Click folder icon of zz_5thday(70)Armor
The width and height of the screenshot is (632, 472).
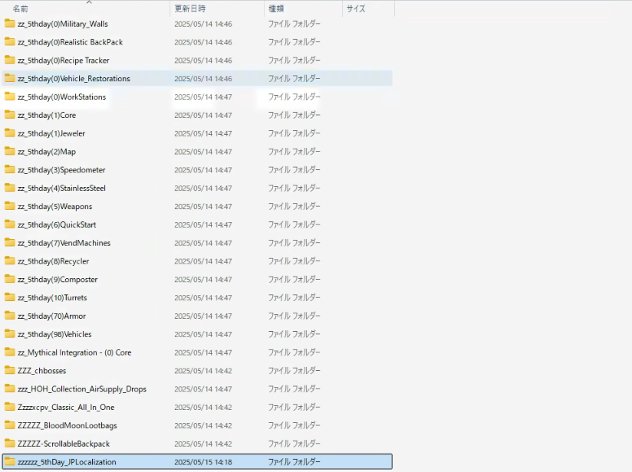(x=10, y=316)
